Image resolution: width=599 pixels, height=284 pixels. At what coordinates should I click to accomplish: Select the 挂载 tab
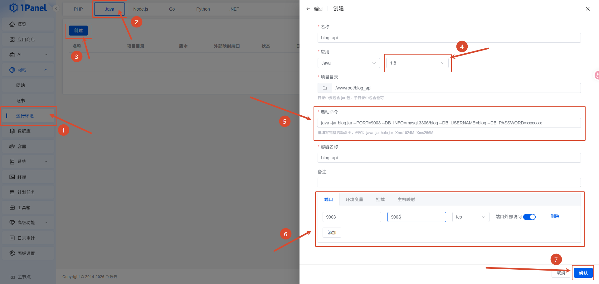pyautogui.click(x=380, y=200)
